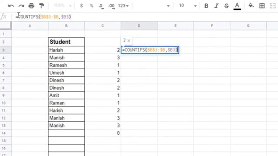
Task: Select row 3 header
Action: [6, 50]
